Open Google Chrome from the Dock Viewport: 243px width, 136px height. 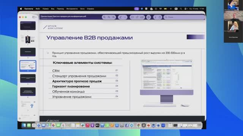(139, 125)
